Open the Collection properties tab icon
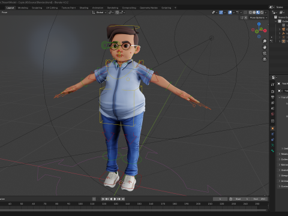288x216 pixels. tap(272, 121)
